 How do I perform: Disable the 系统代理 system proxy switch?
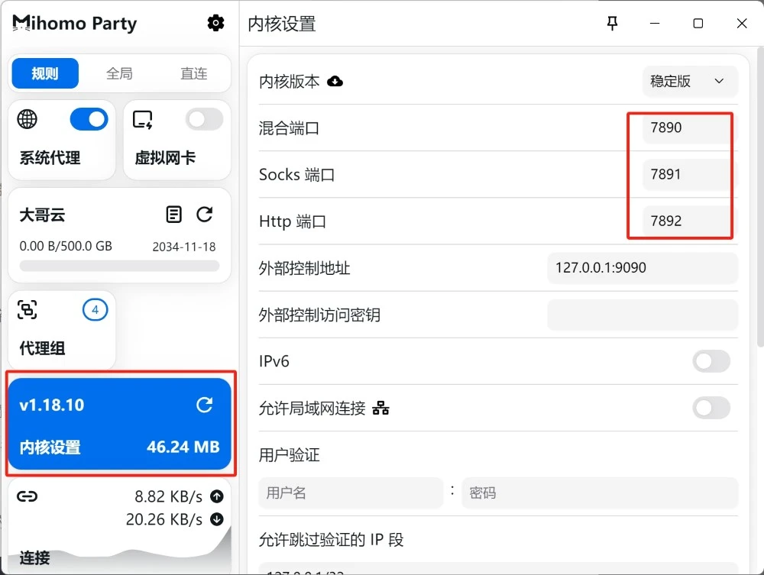pos(89,119)
